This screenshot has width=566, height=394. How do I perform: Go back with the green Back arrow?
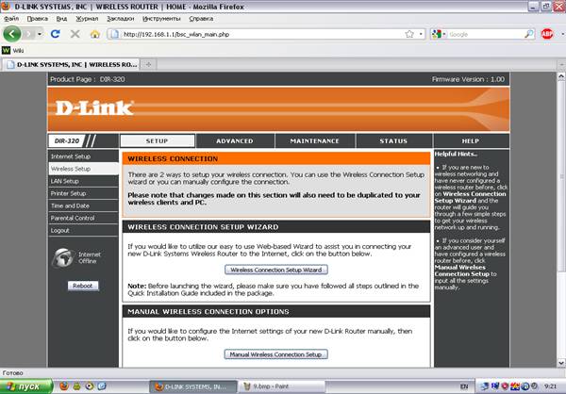[11, 34]
